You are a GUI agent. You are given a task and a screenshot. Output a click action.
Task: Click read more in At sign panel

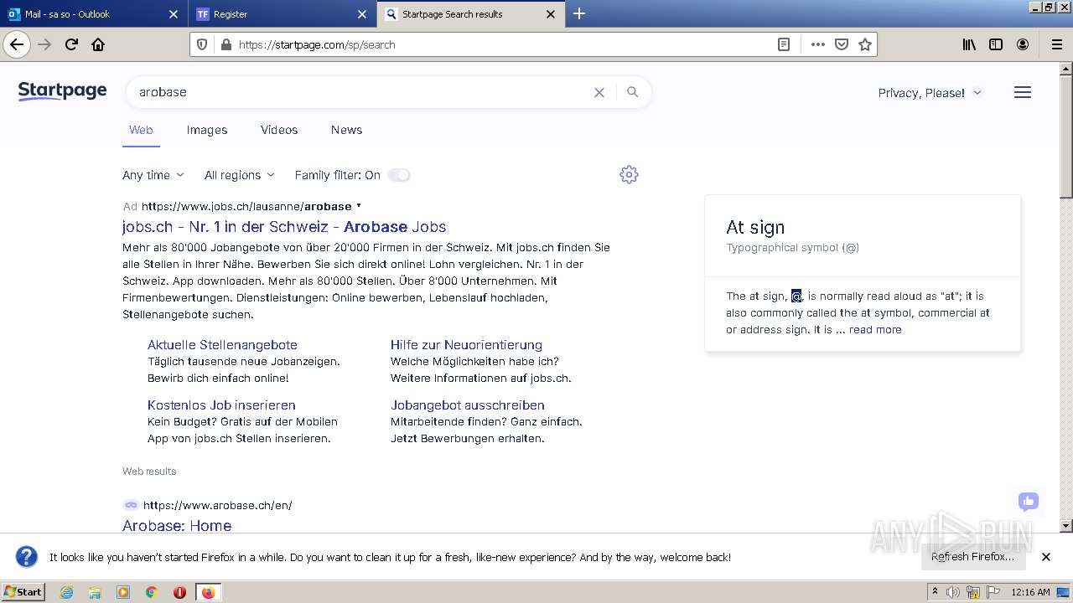pyautogui.click(x=875, y=330)
